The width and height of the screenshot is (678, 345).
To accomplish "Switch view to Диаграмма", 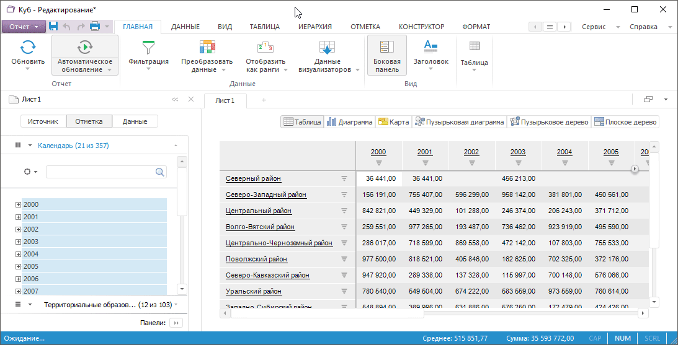I will pos(350,122).
